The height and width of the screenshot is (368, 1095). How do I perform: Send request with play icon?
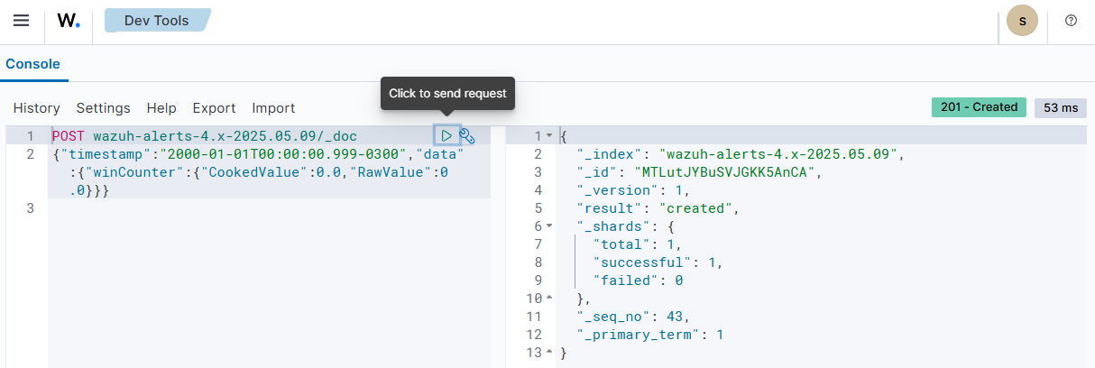(x=446, y=135)
